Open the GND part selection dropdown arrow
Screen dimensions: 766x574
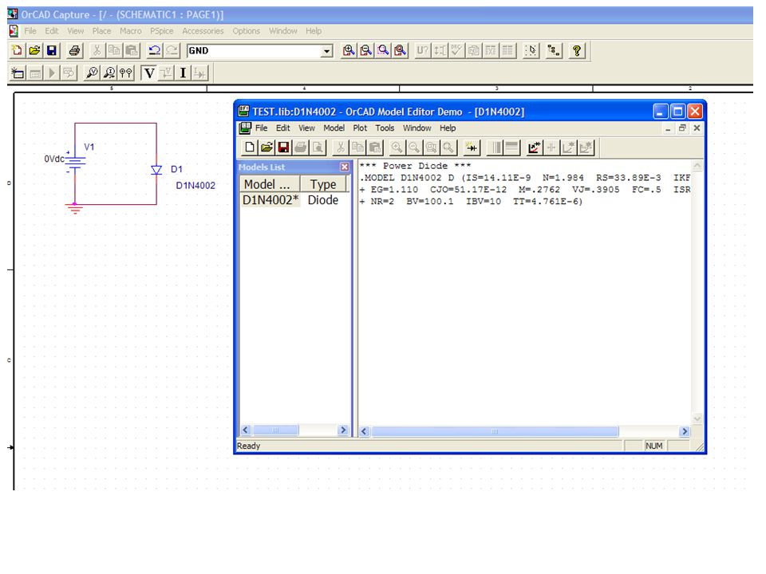326,51
